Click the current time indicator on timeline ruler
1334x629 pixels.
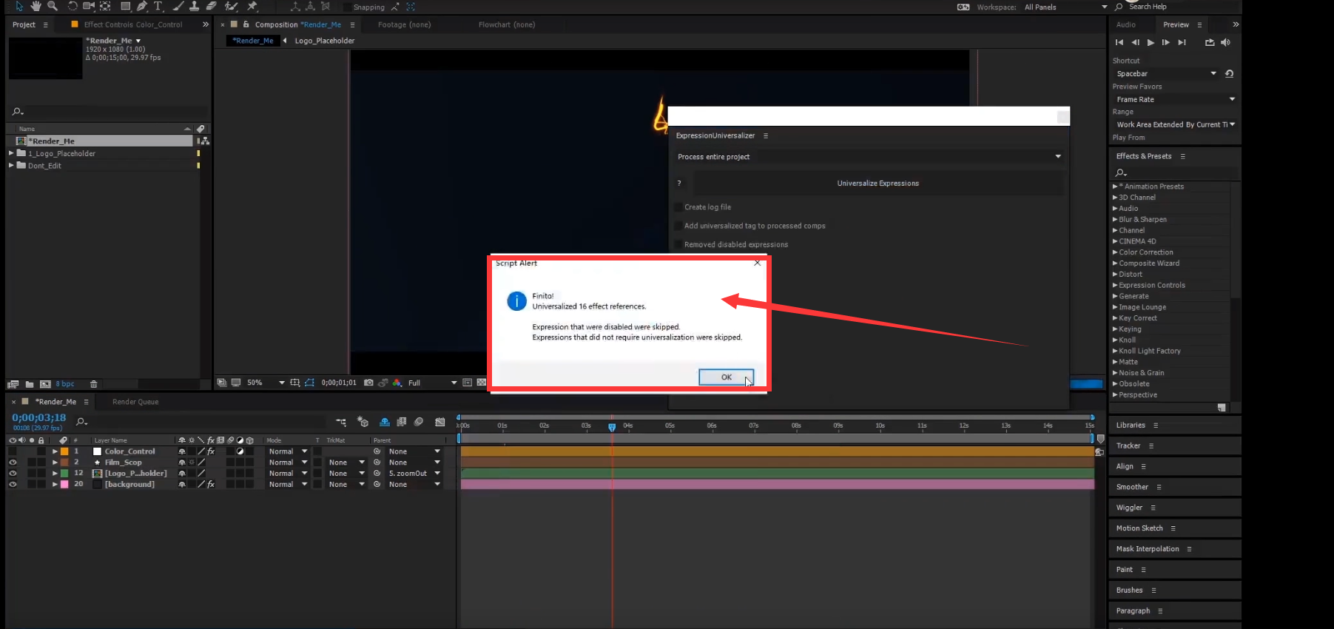[x=612, y=427]
